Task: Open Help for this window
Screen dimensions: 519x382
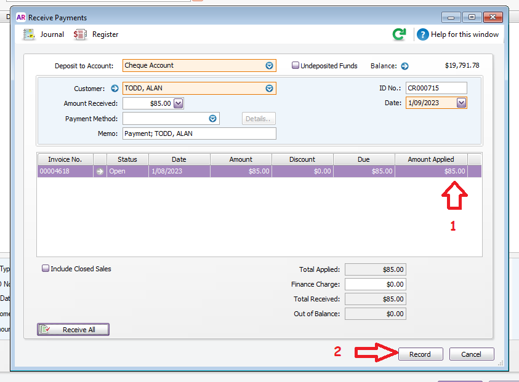Action: click(x=422, y=34)
